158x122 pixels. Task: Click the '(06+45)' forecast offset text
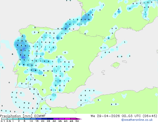click(x=150, y=116)
